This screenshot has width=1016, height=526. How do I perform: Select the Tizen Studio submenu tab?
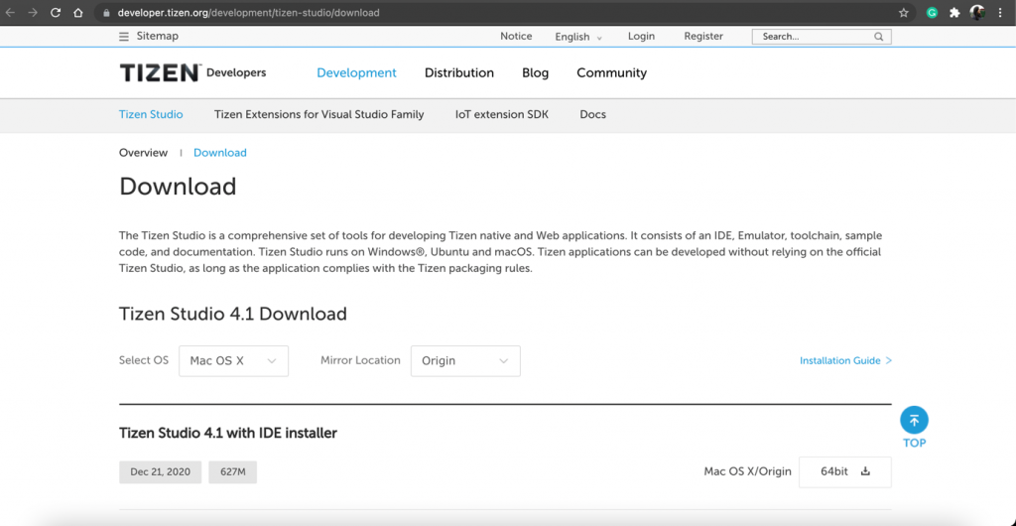[151, 115]
